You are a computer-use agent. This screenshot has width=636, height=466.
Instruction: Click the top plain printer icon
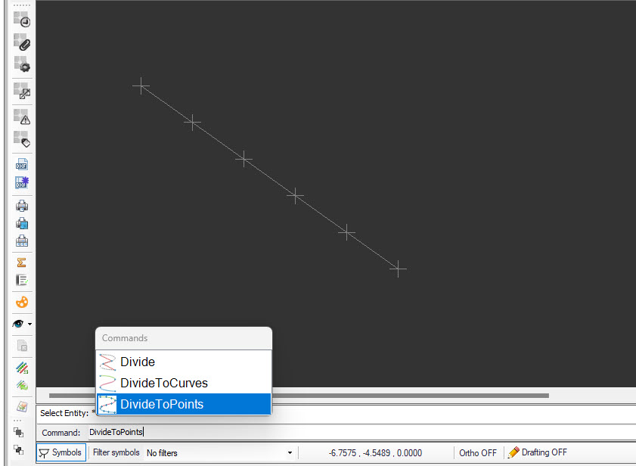click(x=22, y=206)
